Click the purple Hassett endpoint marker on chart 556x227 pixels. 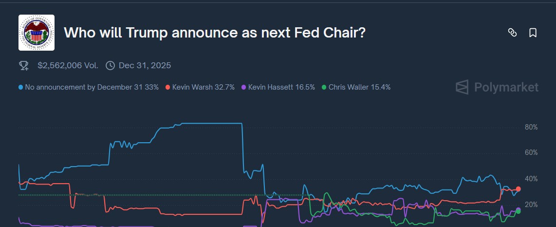coord(518,209)
